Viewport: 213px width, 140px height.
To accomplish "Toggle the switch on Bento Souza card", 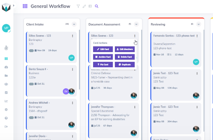I will 31,84.
